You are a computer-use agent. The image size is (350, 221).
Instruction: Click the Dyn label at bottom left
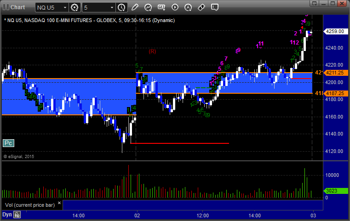tap(7, 215)
